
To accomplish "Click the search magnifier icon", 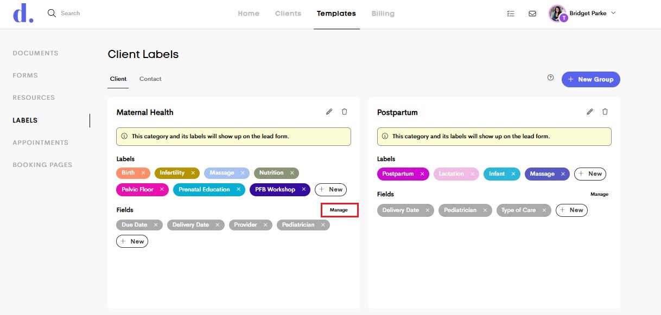I will tap(52, 13).
